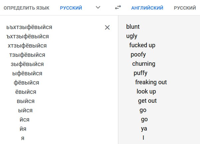Click the translated word poofy
The width and height of the screenshot is (200, 144).
[138, 55]
